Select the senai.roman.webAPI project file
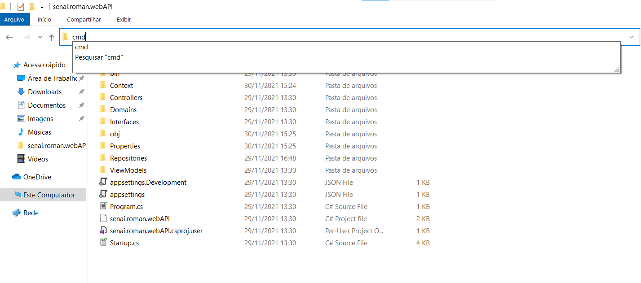 coord(140,219)
